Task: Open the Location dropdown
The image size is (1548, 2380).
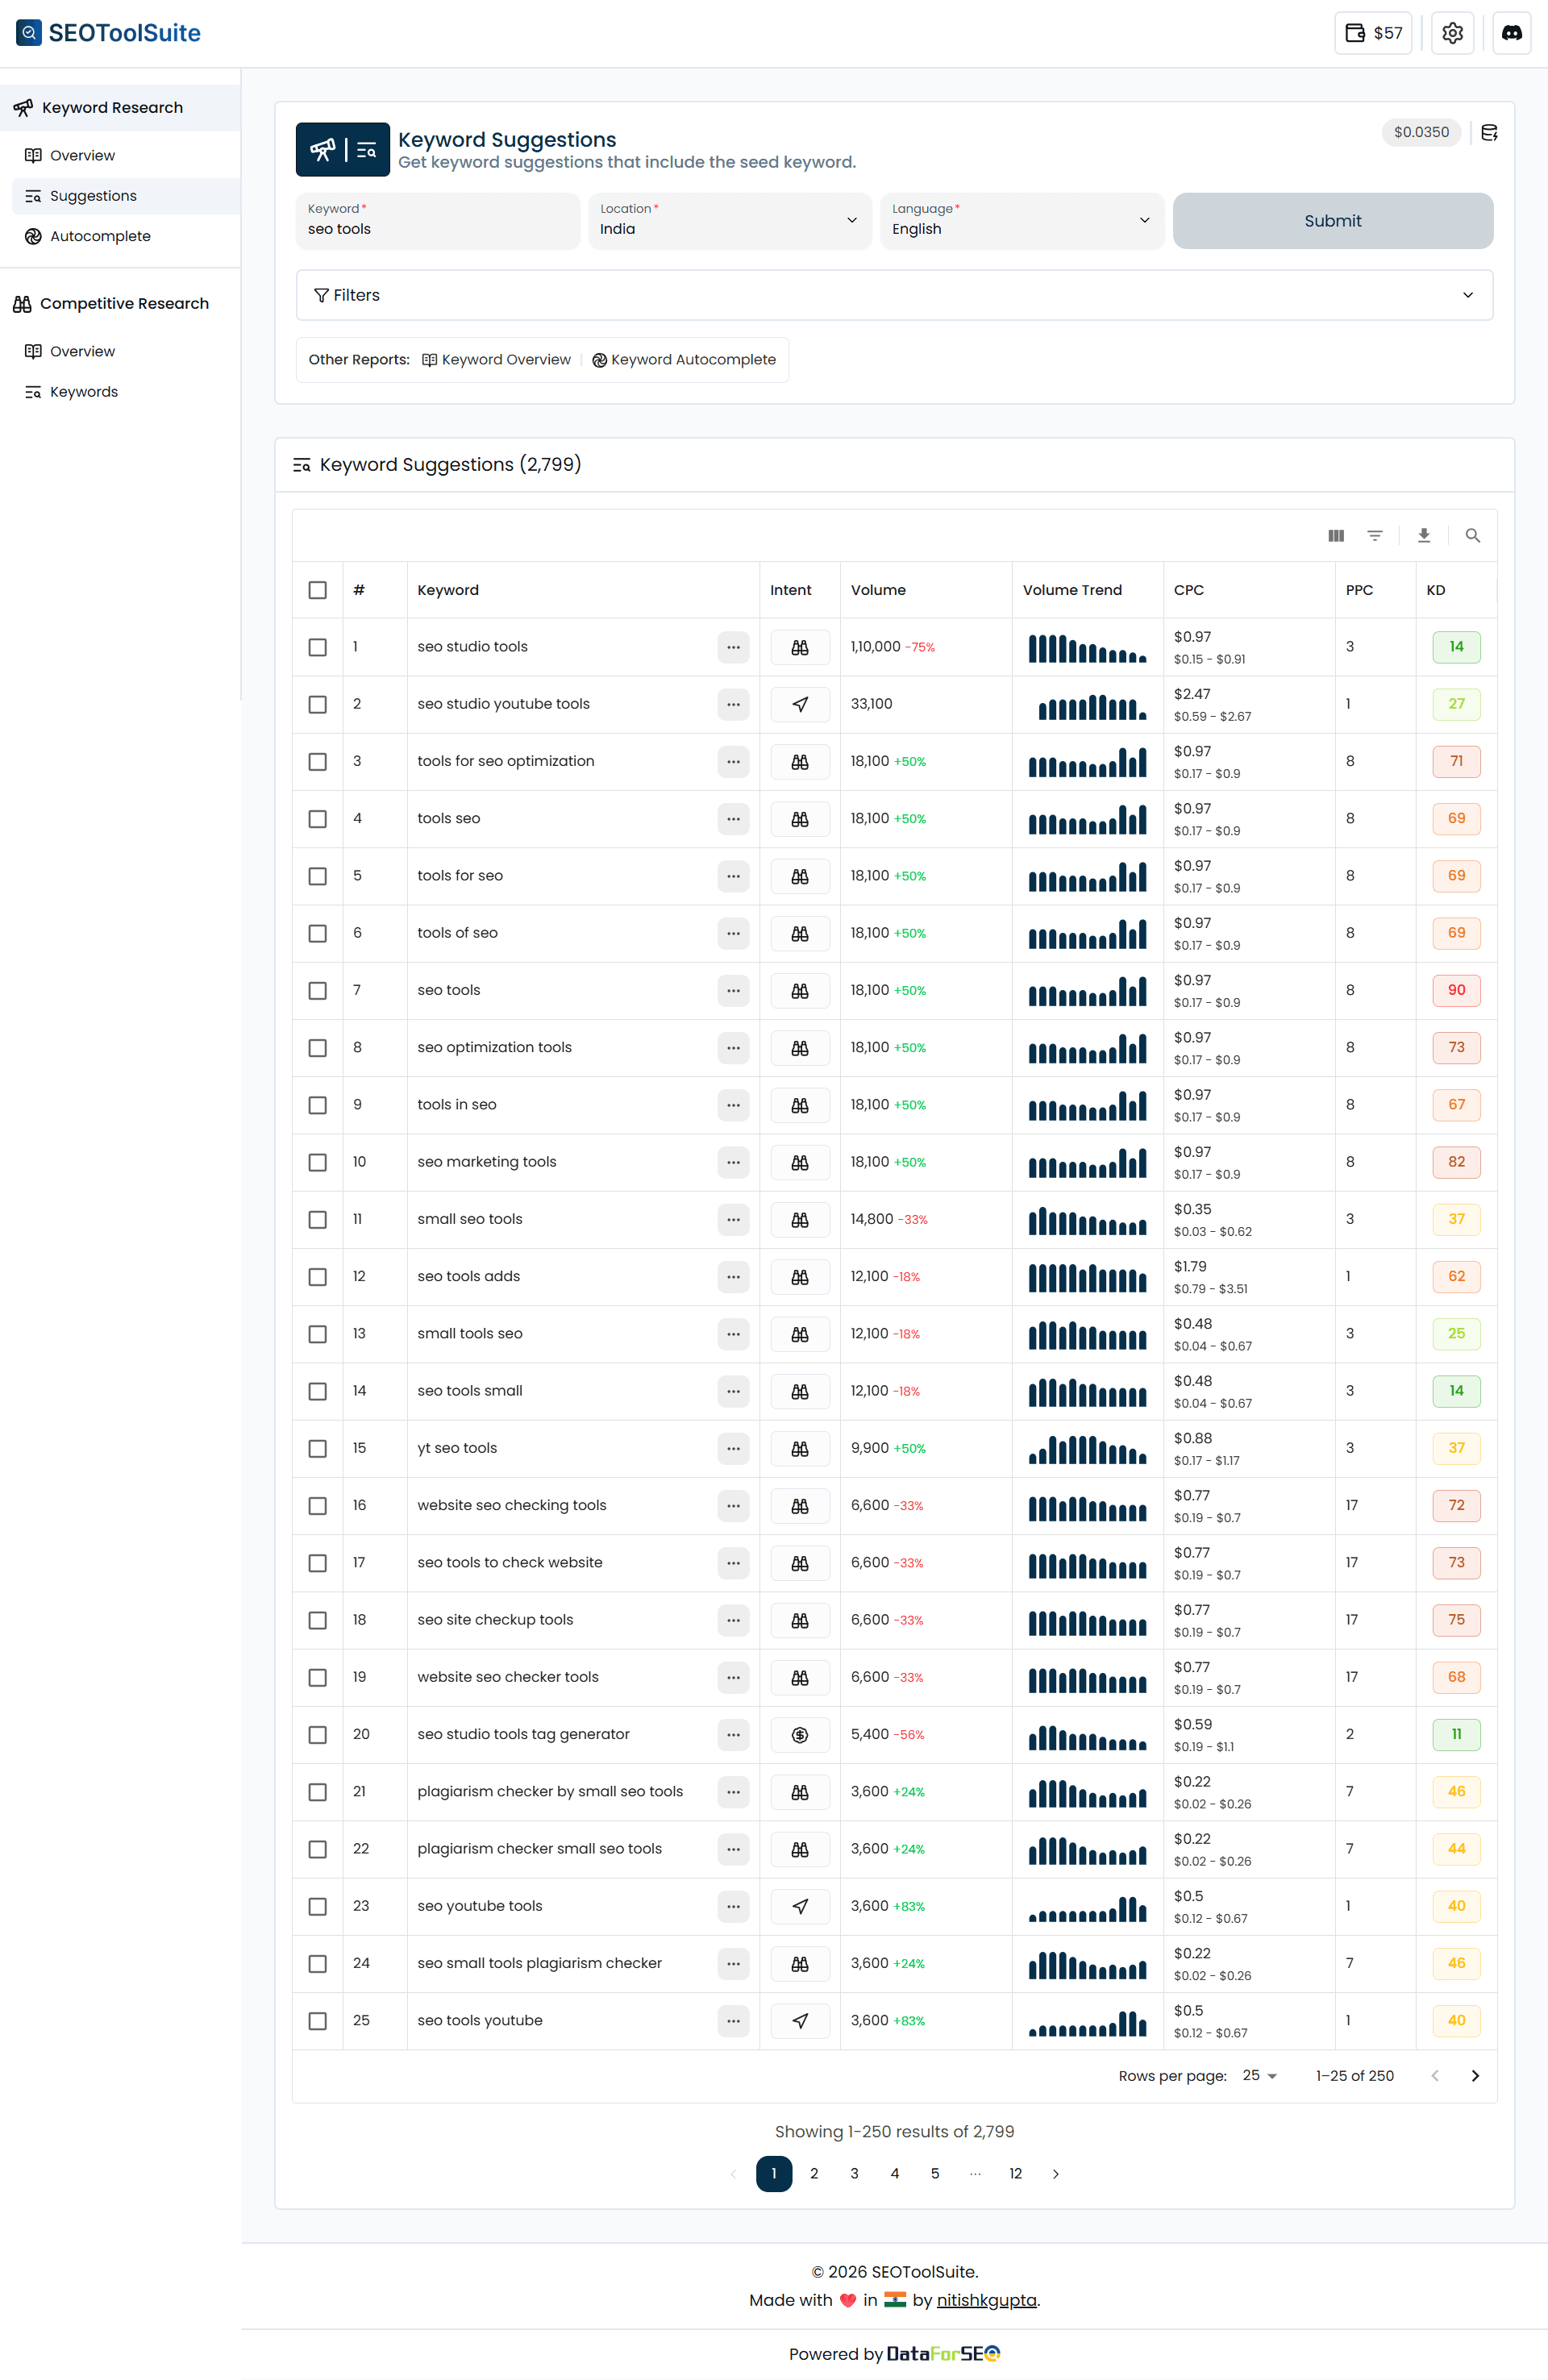Action: 729,220
